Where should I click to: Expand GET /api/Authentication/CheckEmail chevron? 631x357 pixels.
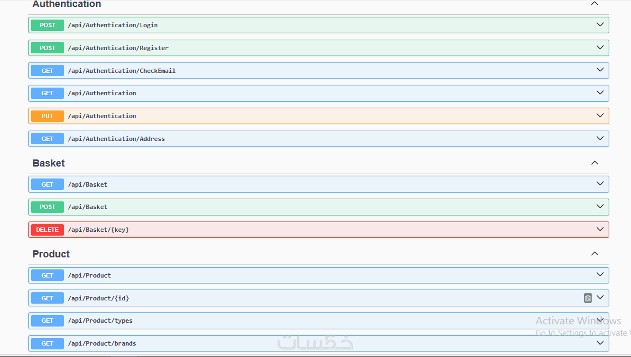pyautogui.click(x=600, y=70)
